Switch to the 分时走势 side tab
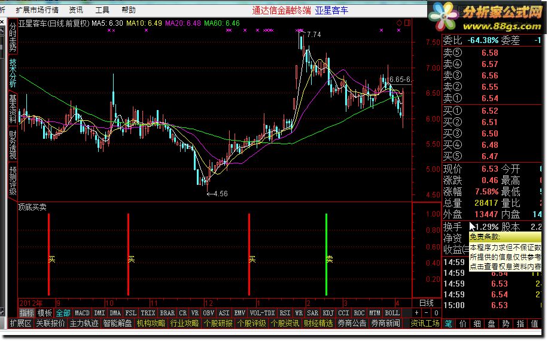 (13, 37)
